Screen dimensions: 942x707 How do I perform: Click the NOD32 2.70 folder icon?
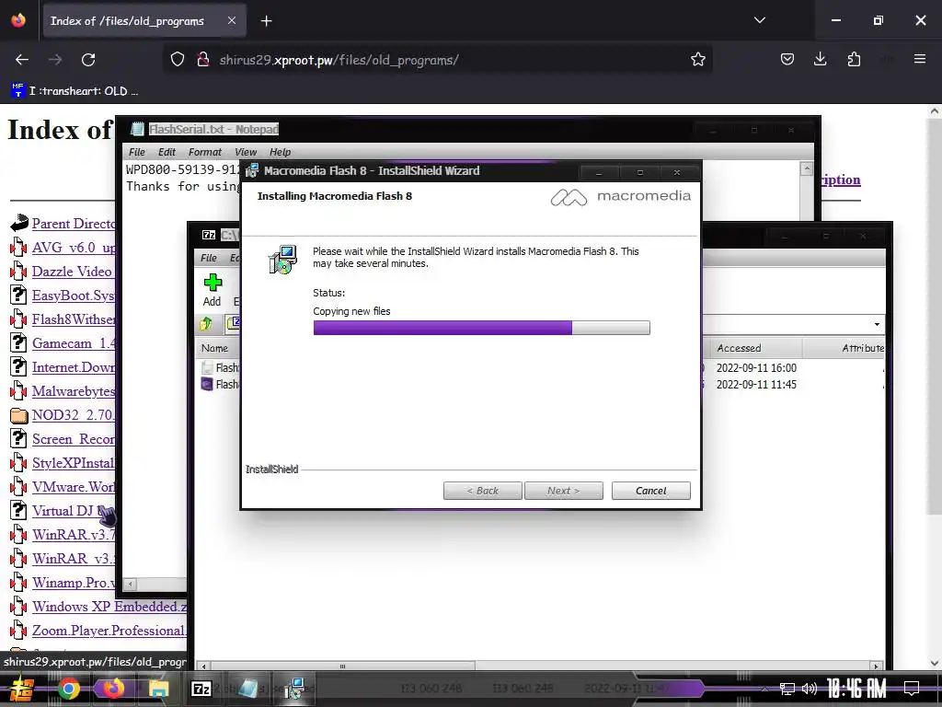(18, 415)
